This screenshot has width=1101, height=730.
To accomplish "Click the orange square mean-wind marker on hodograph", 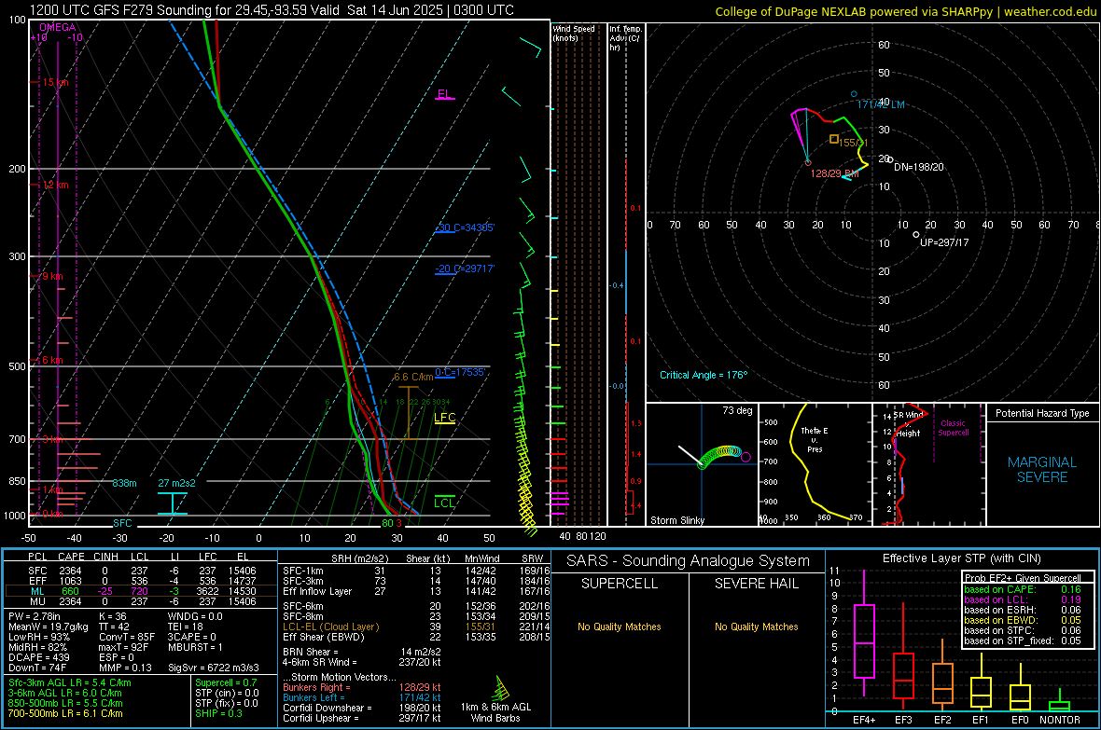I will 834,140.
